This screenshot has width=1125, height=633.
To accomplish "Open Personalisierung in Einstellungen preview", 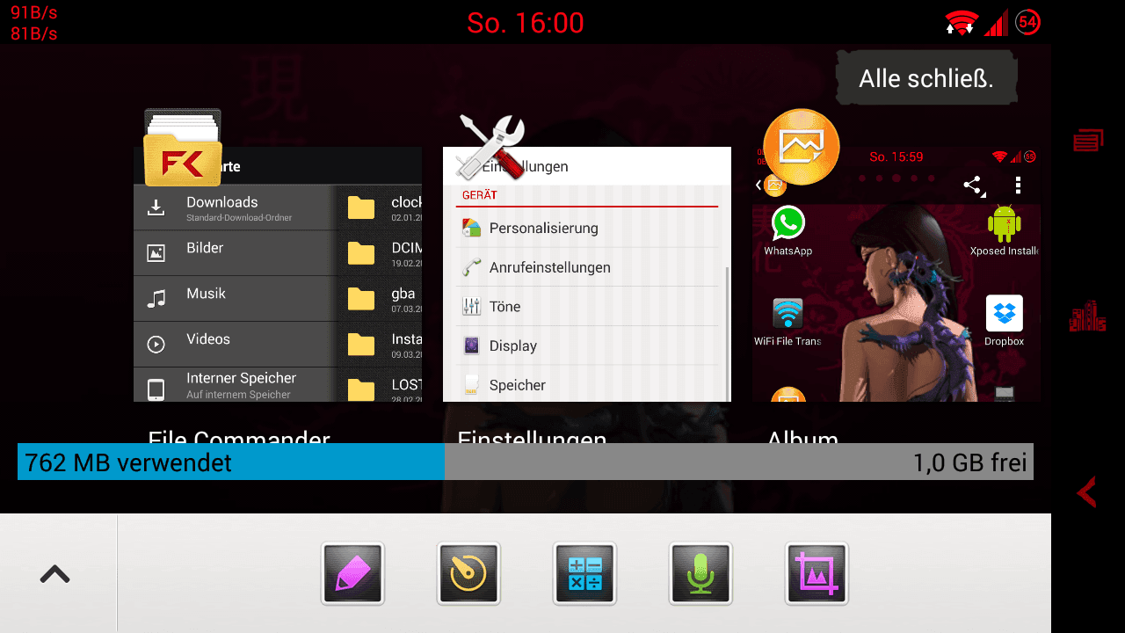I will pyautogui.click(x=587, y=228).
